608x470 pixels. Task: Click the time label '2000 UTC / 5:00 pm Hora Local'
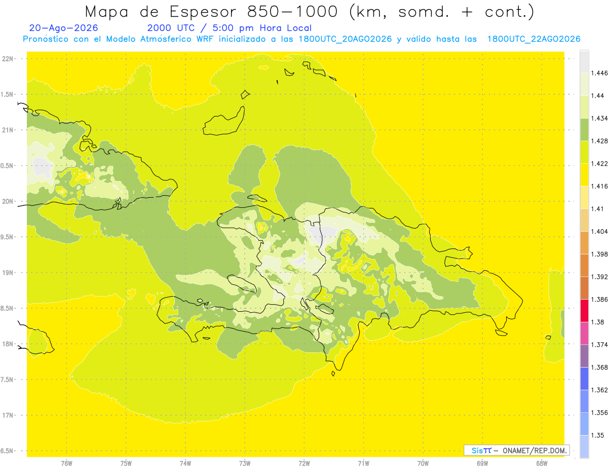[230, 28]
